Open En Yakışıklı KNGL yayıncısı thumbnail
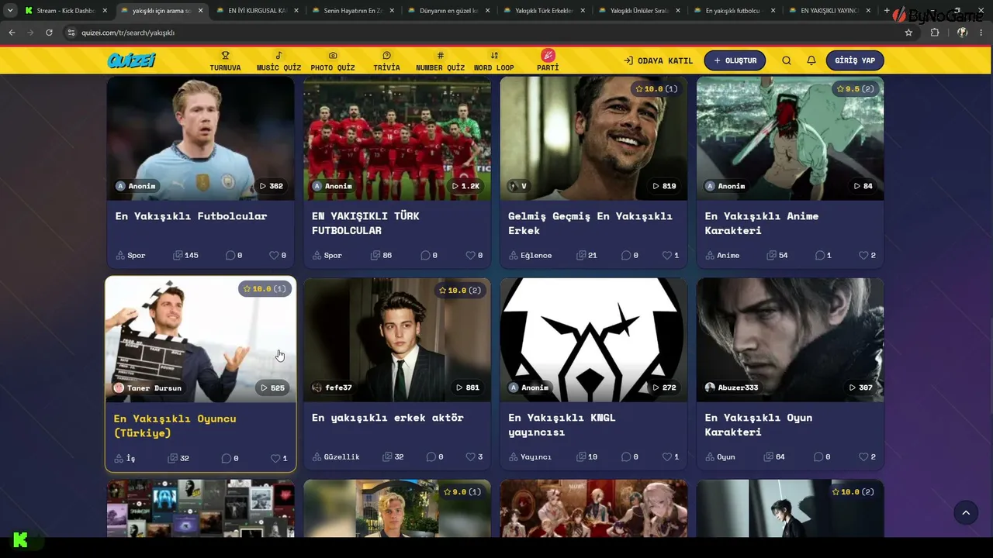The image size is (993, 558). click(x=593, y=339)
